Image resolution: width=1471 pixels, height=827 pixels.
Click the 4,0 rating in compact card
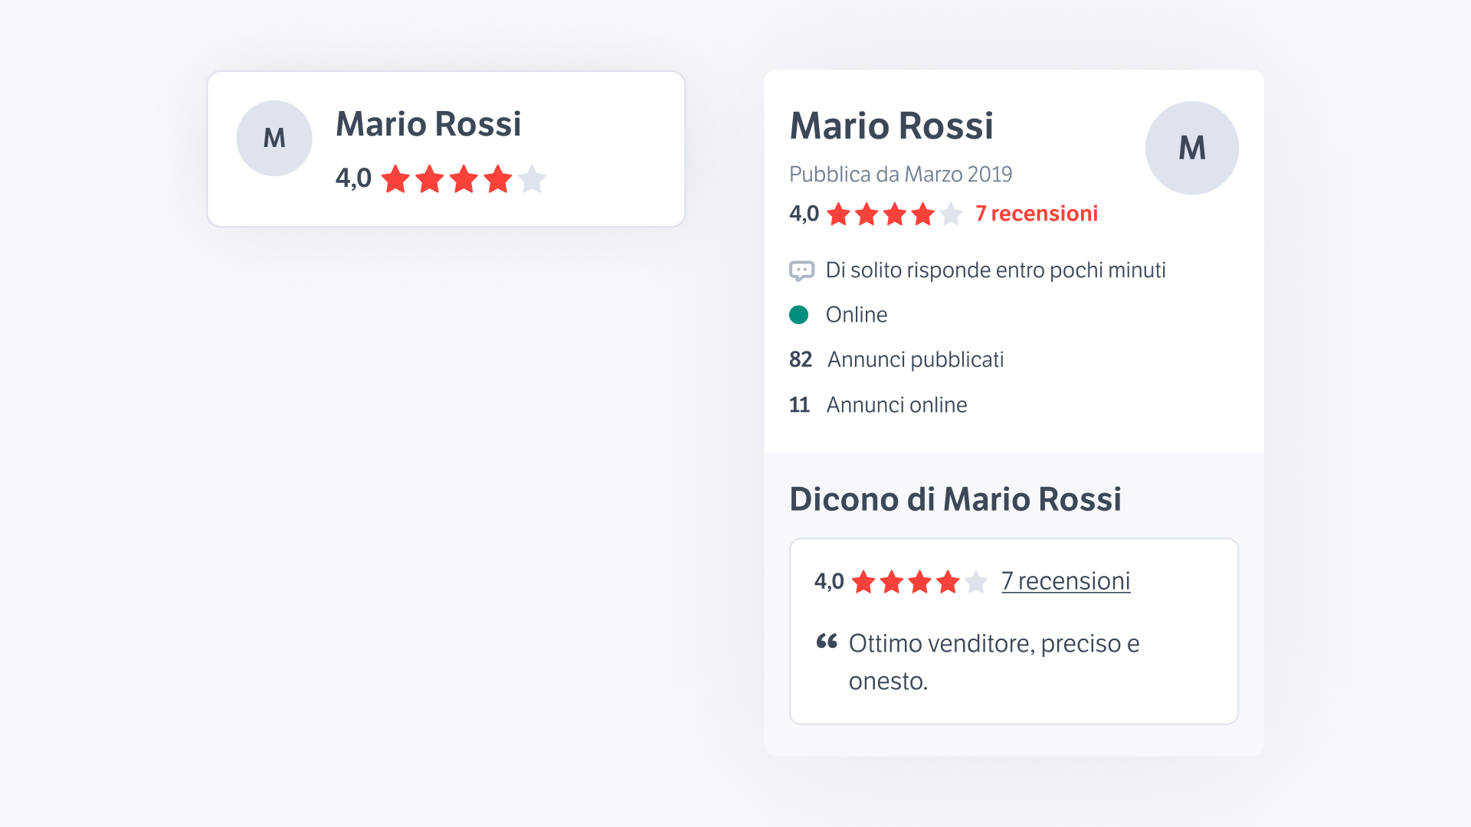coord(353,178)
